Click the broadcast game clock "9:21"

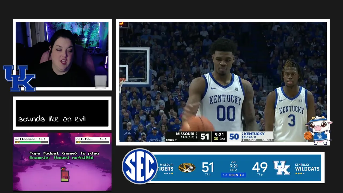(219, 135)
